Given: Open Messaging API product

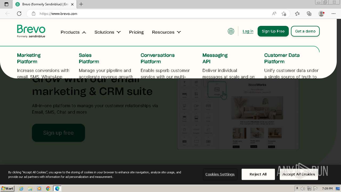Looking at the screenshot, I should pyautogui.click(x=215, y=58).
